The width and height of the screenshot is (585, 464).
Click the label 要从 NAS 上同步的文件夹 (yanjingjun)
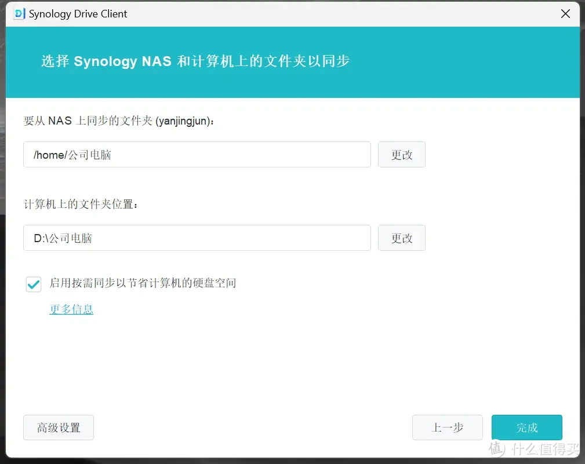click(x=119, y=120)
